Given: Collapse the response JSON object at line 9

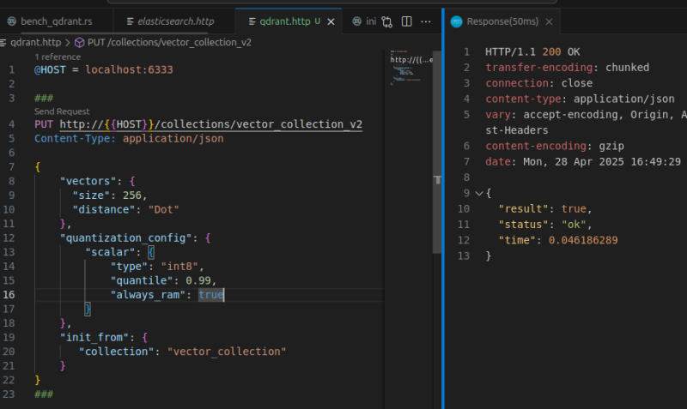Looking at the screenshot, I should (478, 194).
